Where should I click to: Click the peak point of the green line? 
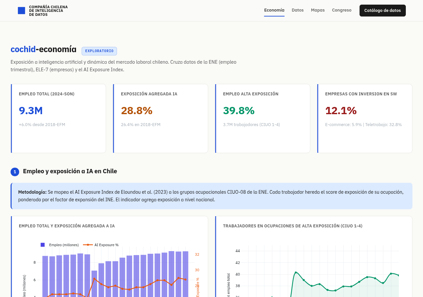296,272
